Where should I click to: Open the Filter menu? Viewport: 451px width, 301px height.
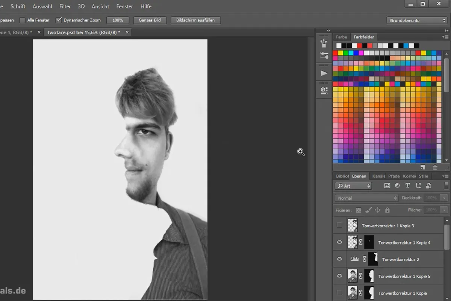65,6
